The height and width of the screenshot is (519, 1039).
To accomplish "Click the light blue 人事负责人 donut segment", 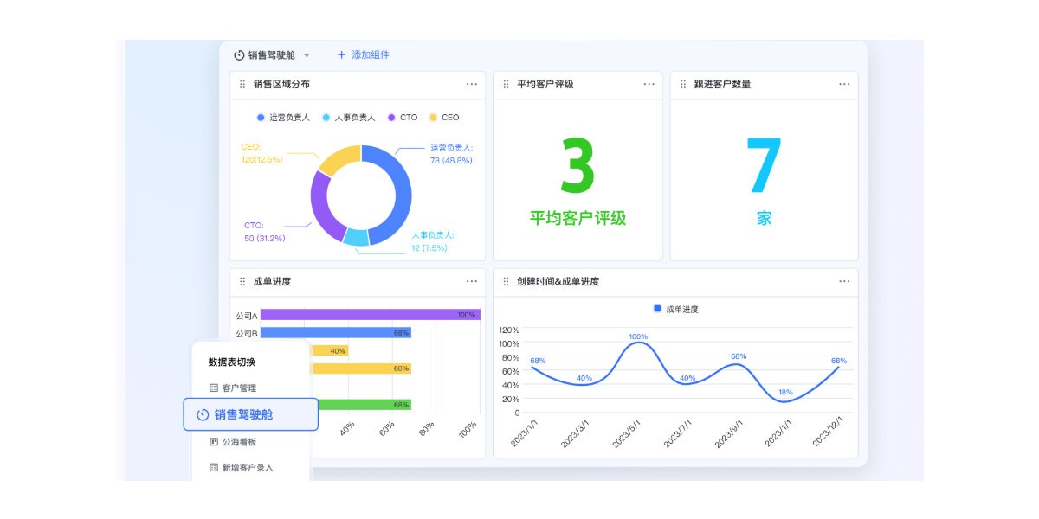I will pos(355,238).
